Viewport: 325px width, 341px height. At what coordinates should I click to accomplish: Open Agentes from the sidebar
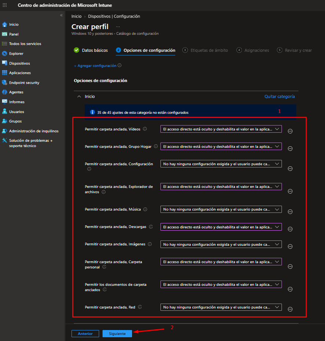click(x=16, y=92)
